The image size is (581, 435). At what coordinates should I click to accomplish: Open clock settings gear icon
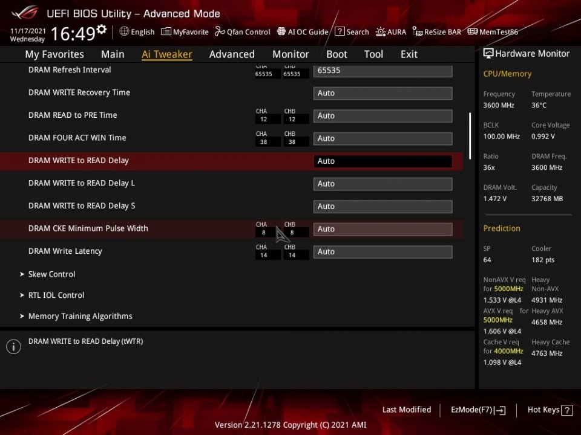point(102,29)
